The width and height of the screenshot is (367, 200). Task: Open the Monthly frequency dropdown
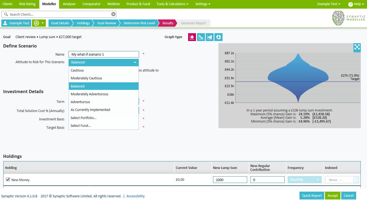(305, 180)
